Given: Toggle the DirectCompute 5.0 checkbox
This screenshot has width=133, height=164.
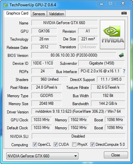Looking at the screenshot, I should [x=92, y=144].
